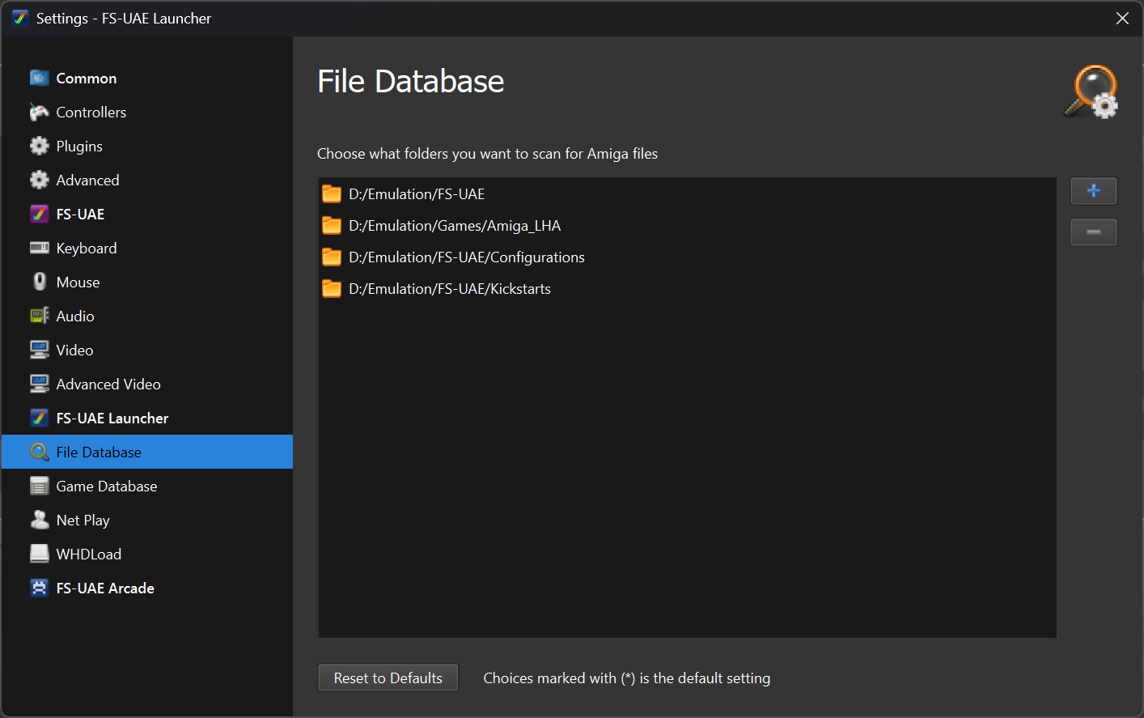The image size is (1144, 718).
Task: Click the 'Choices marked with (*)' note
Action: coord(627,678)
